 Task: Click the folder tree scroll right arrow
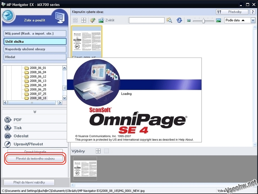[60, 102]
